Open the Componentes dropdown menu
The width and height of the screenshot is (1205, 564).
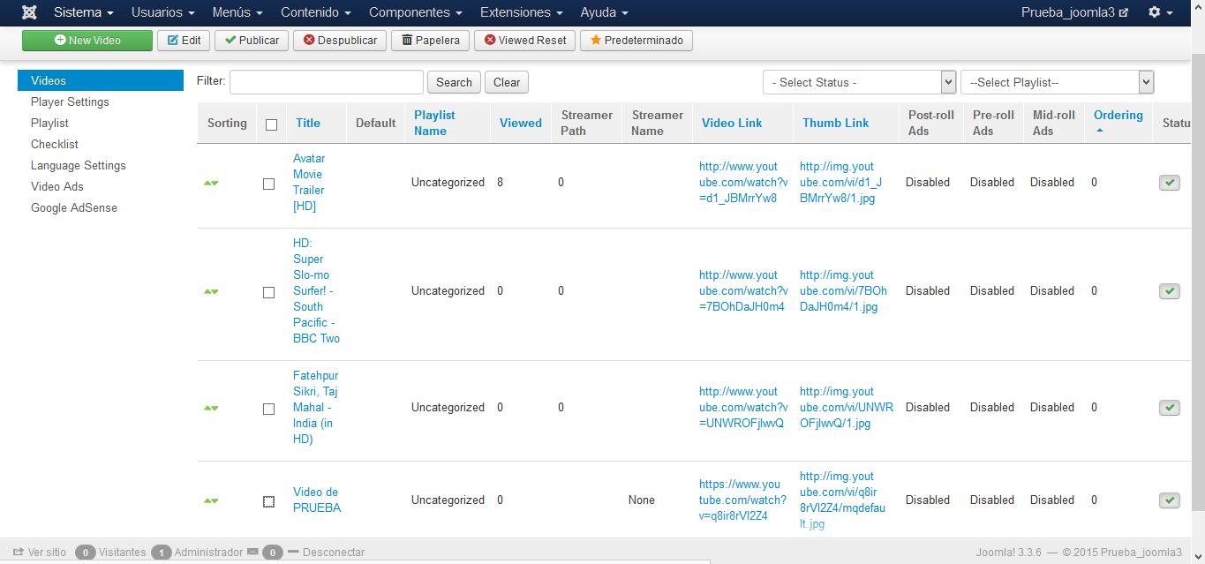point(415,12)
